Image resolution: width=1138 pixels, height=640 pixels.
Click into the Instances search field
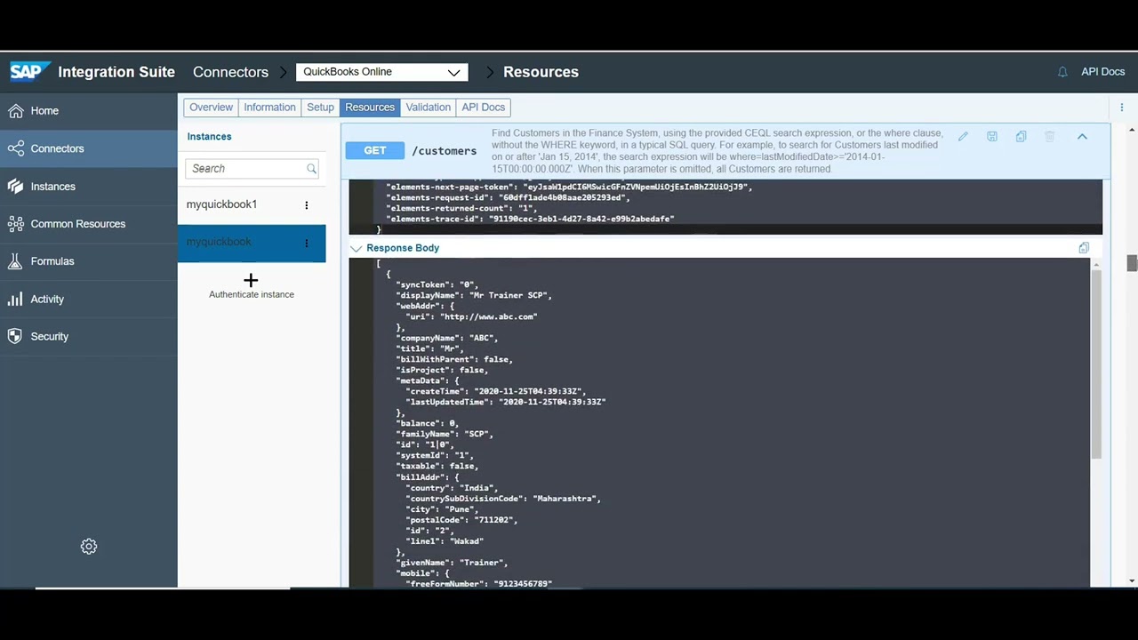pos(252,169)
